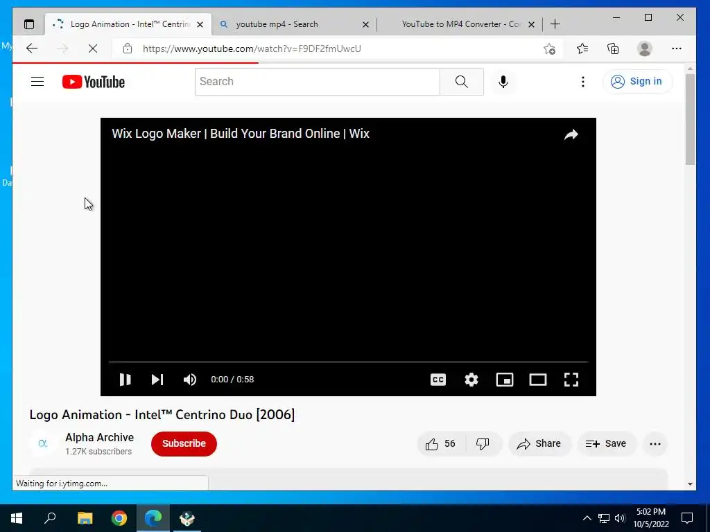The height and width of the screenshot is (532, 710).
Task: Subscribe to Alpha Archive channel
Action: tap(184, 443)
